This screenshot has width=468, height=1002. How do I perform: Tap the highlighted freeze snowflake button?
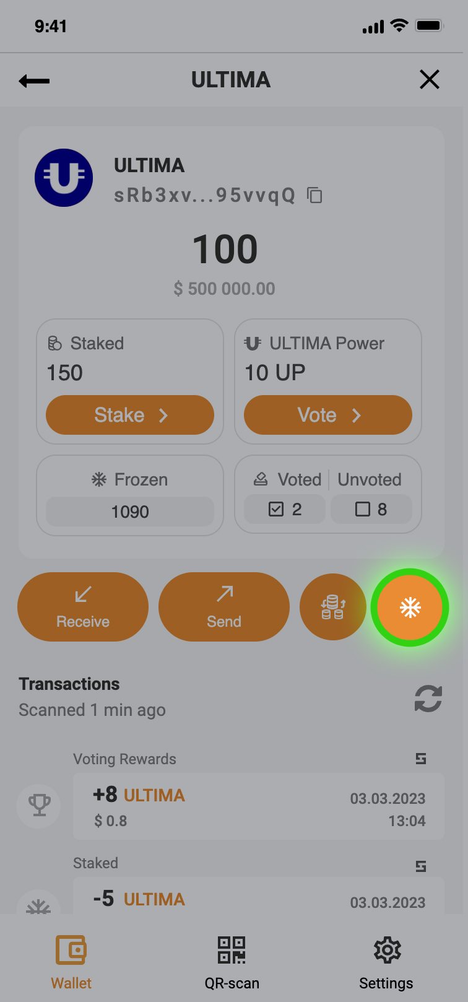coord(410,608)
